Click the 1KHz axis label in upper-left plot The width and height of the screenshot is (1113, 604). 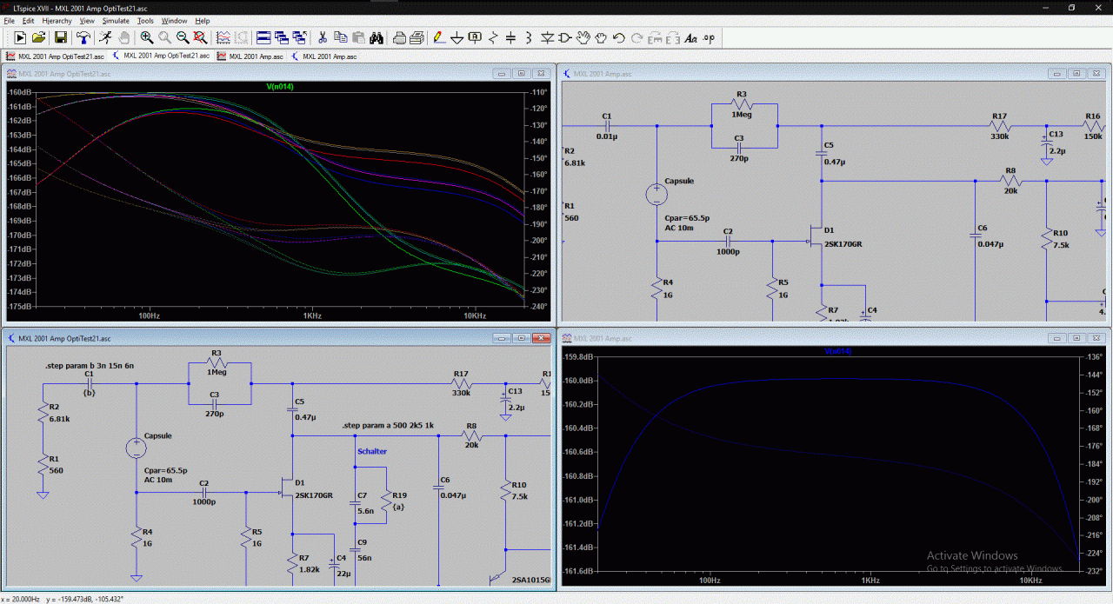[x=313, y=315]
